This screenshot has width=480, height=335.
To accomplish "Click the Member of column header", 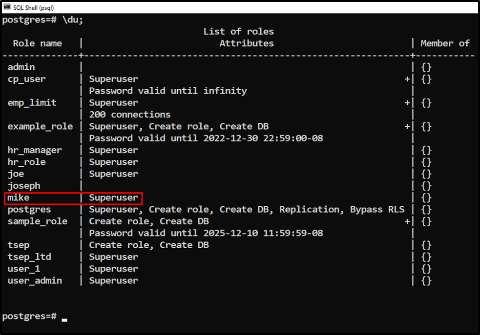I will click(445, 43).
